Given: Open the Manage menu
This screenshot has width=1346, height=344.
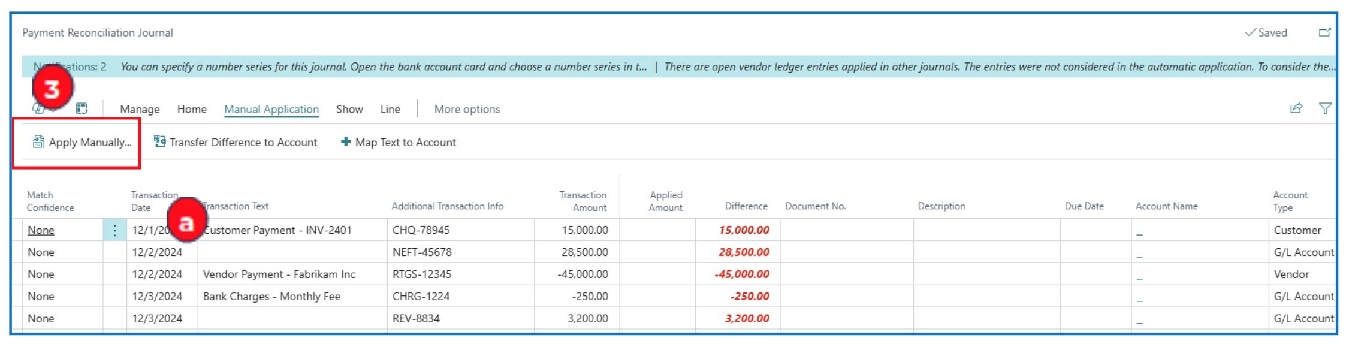Looking at the screenshot, I should click(140, 109).
